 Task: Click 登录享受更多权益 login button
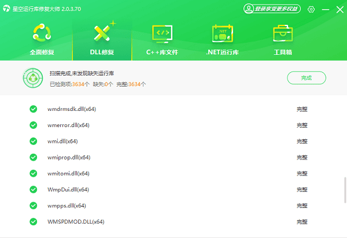(x=272, y=9)
